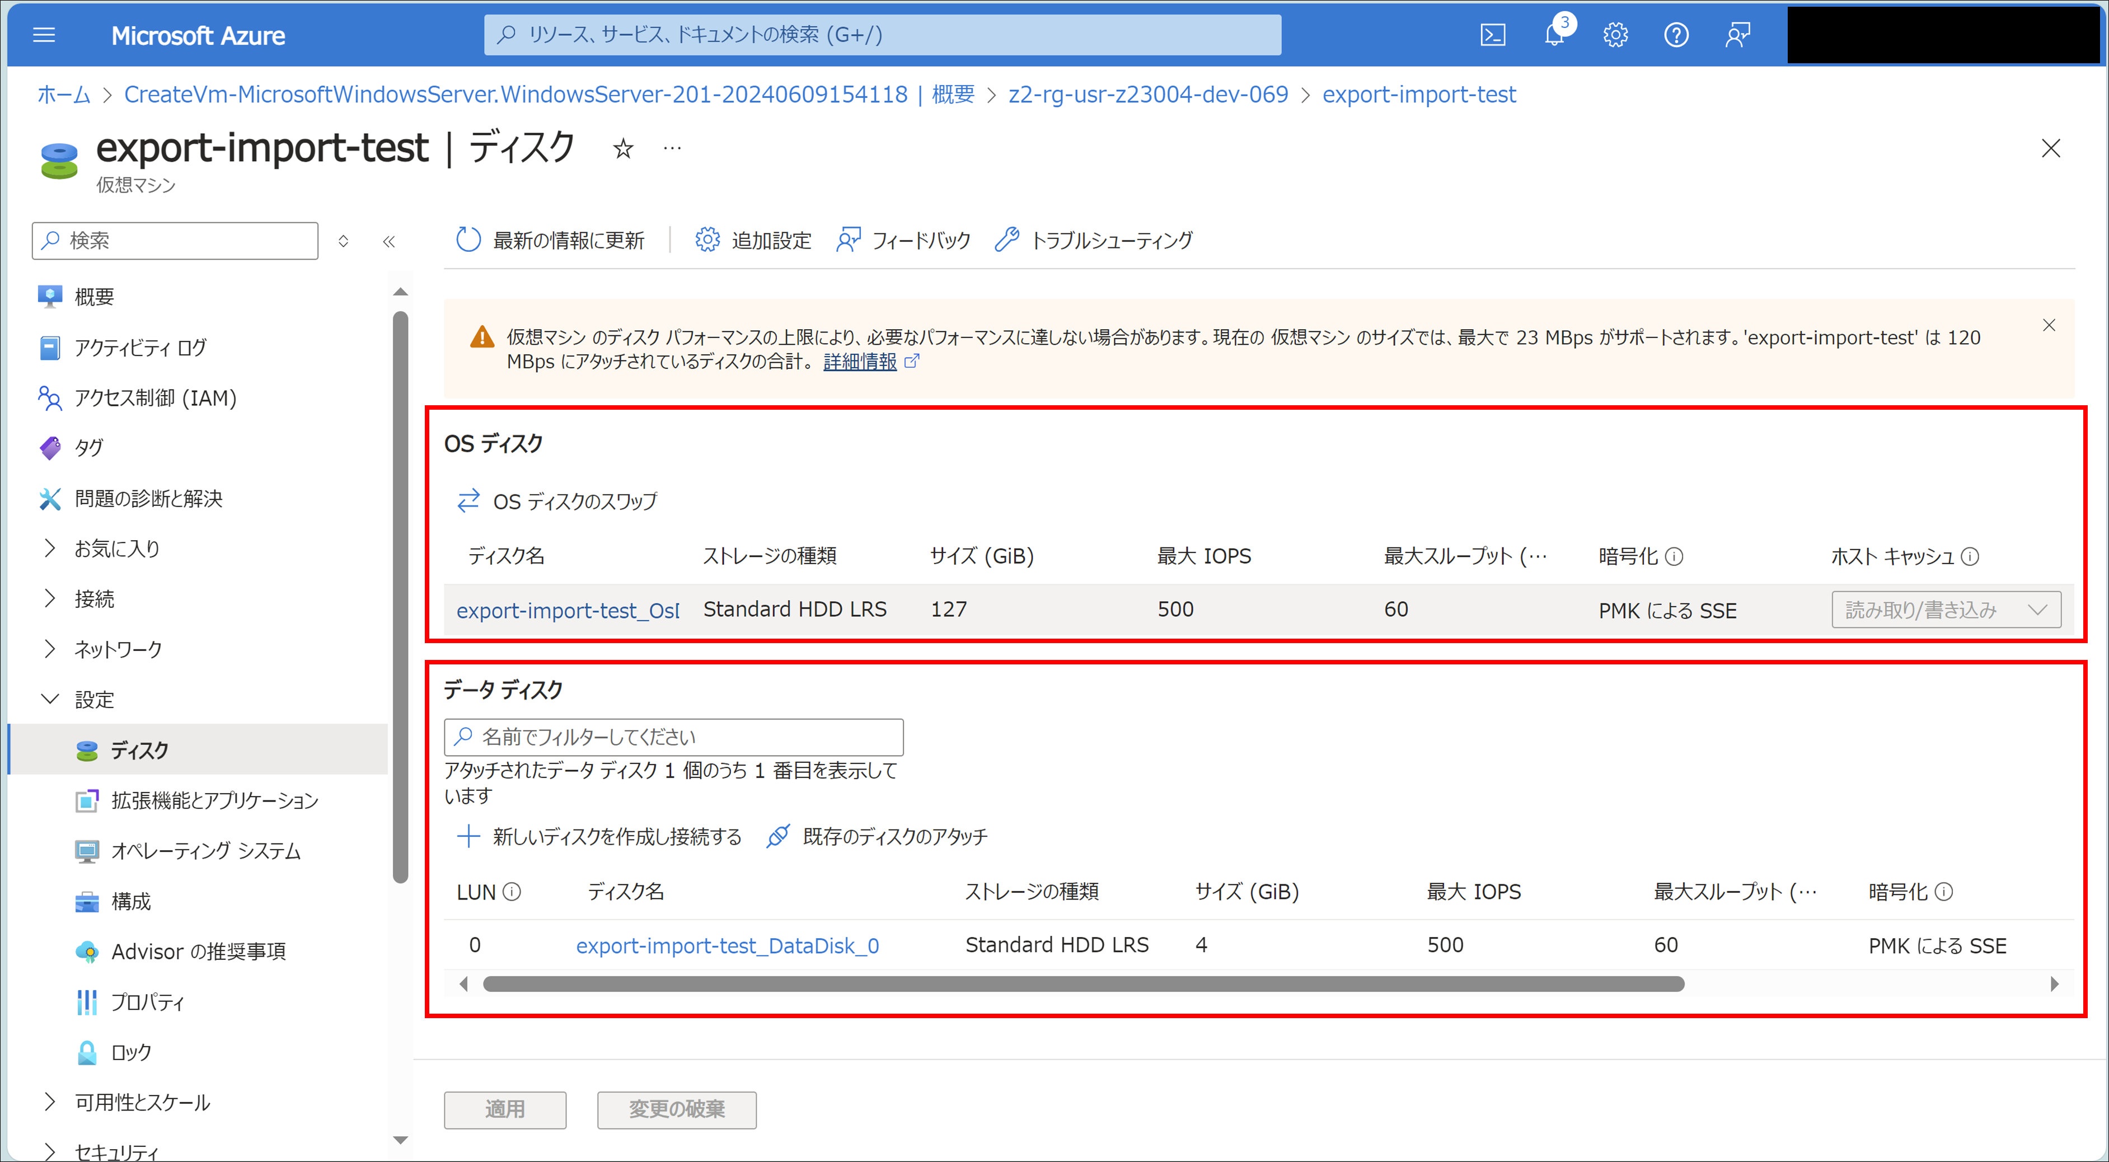Open 拡張機能とアプリケーション menu item
Screen dimensions: 2109x1162
pyautogui.click(x=214, y=800)
